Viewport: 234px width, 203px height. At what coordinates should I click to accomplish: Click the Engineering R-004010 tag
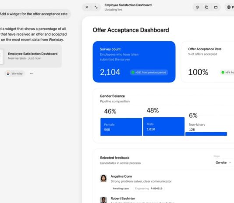coord(149,188)
